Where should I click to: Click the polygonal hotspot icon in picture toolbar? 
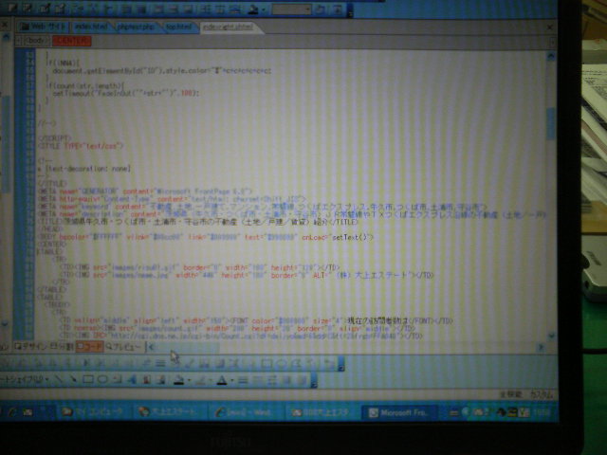pyautogui.click(x=296, y=363)
